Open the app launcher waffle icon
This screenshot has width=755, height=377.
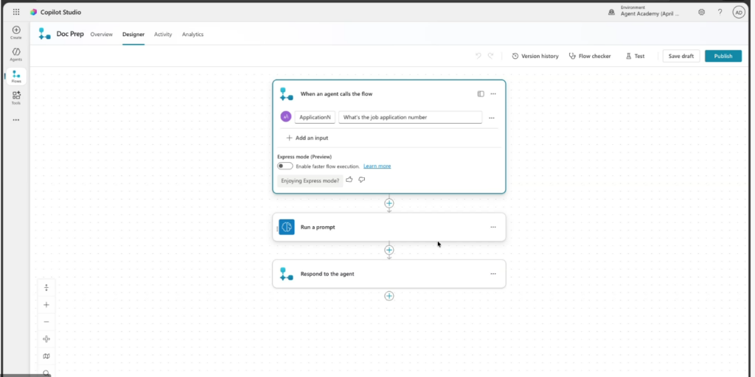coord(16,12)
